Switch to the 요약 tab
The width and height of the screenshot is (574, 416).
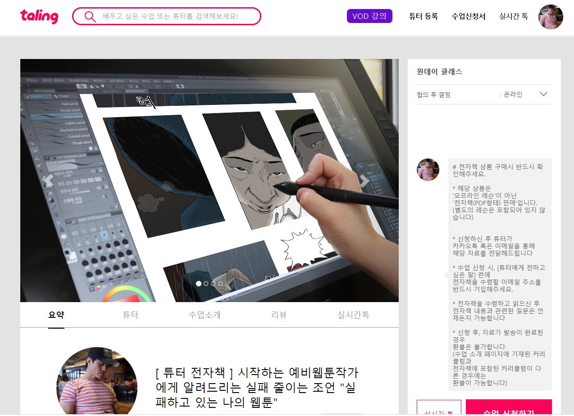click(56, 315)
